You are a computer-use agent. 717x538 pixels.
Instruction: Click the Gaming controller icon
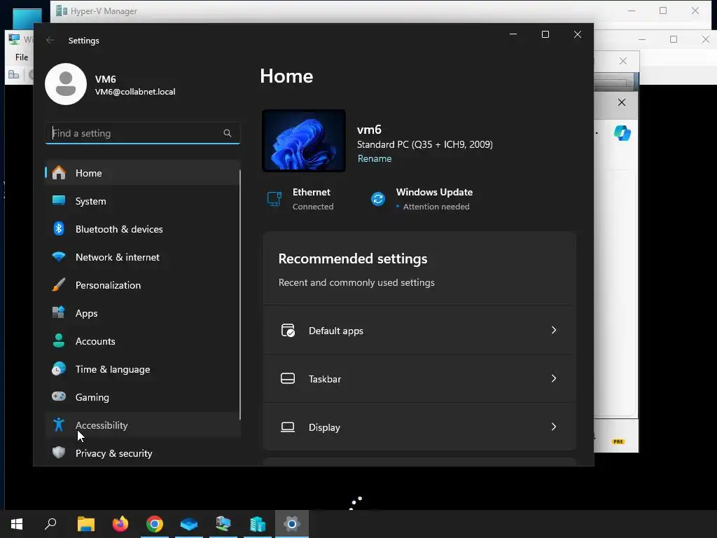pos(59,396)
